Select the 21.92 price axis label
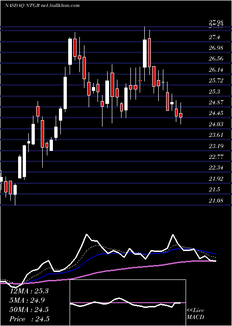The image size is (232, 326). (216, 178)
